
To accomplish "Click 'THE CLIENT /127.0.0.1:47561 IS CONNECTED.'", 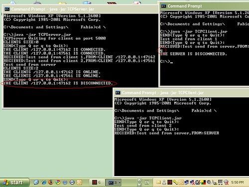I will click(54, 53).
